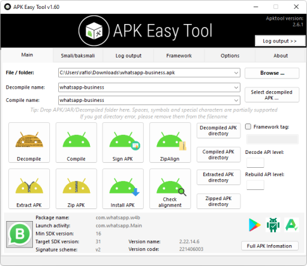This screenshot has width=307, height=266.
Task: Click Min SDK version value 16
Action: coord(98,234)
